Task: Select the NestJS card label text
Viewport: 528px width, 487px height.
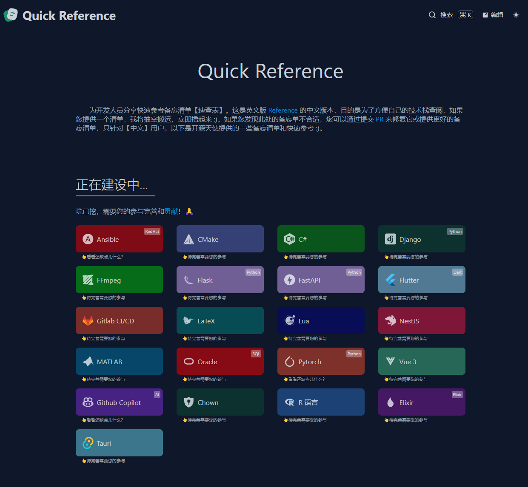Action: pyautogui.click(x=409, y=321)
